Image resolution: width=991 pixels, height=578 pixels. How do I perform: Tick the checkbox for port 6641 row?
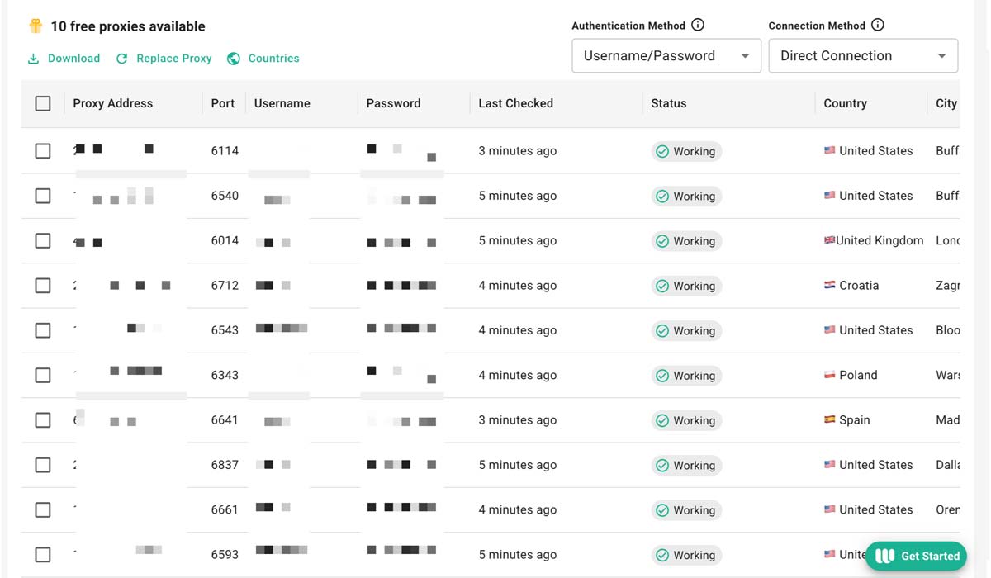click(x=43, y=420)
